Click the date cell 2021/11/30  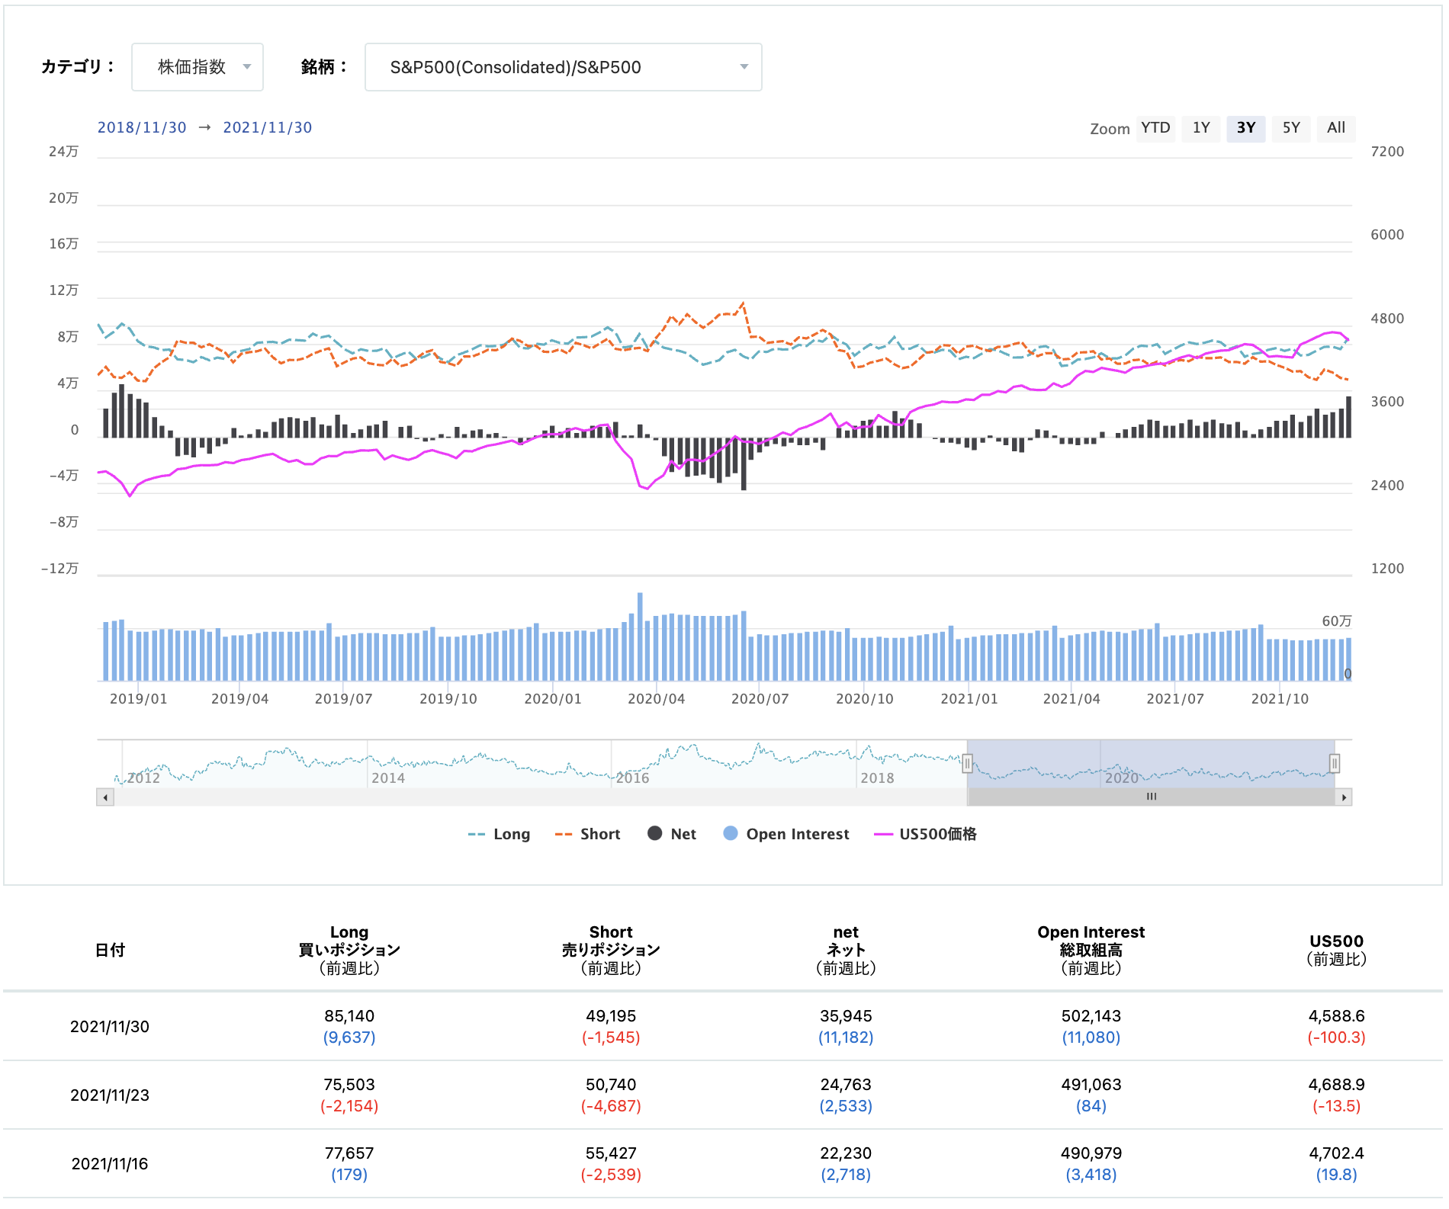pyautogui.click(x=110, y=1027)
